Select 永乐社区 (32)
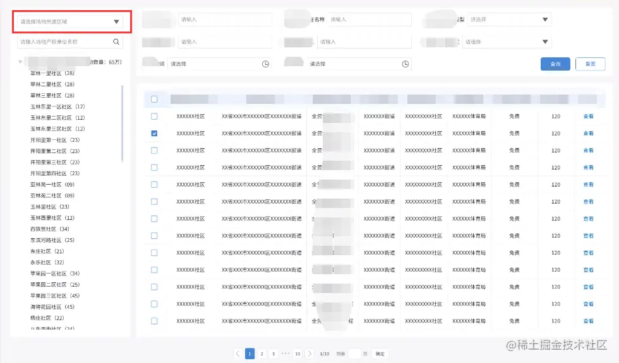The image size is (619, 363). pyautogui.click(x=47, y=262)
